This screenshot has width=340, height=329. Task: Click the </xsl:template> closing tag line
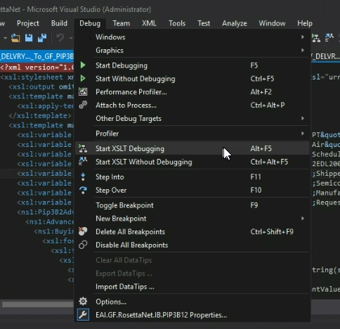point(40,115)
